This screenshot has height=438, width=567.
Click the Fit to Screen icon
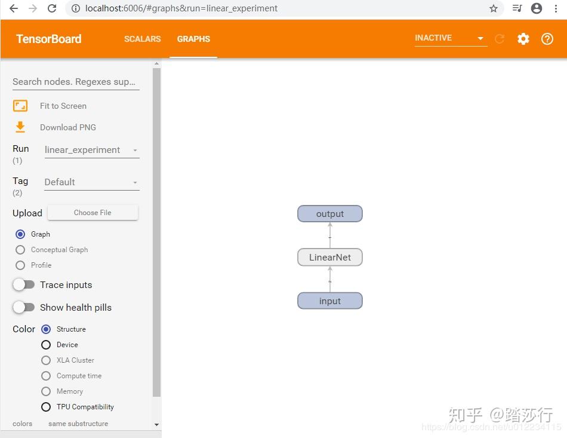20,105
